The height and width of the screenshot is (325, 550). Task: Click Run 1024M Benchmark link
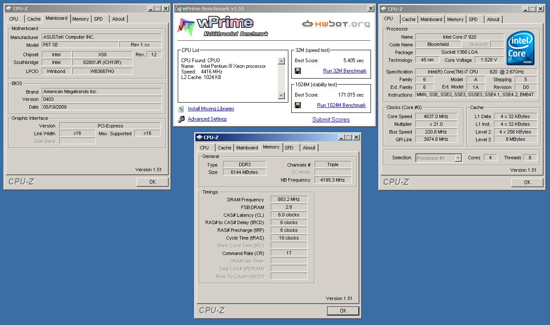point(341,105)
